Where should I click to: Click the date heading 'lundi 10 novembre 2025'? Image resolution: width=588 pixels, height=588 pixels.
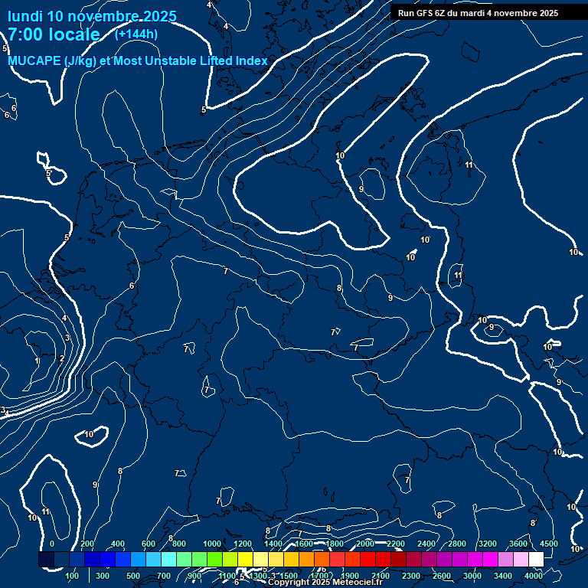tap(92, 17)
